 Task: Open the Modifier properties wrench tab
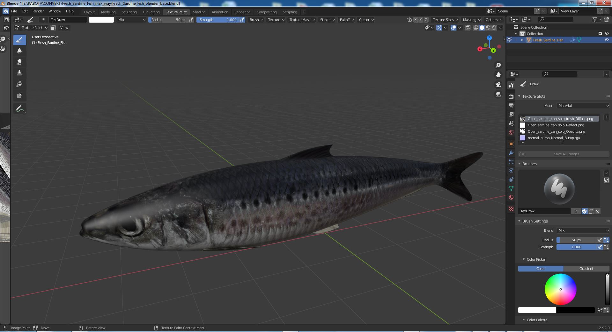click(x=511, y=153)
